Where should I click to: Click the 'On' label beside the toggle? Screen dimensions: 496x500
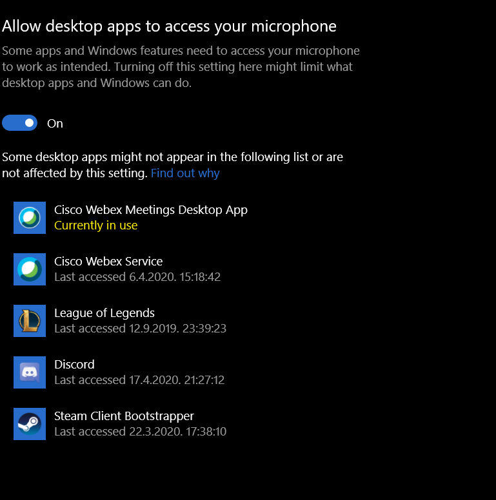tap(55, 124)
